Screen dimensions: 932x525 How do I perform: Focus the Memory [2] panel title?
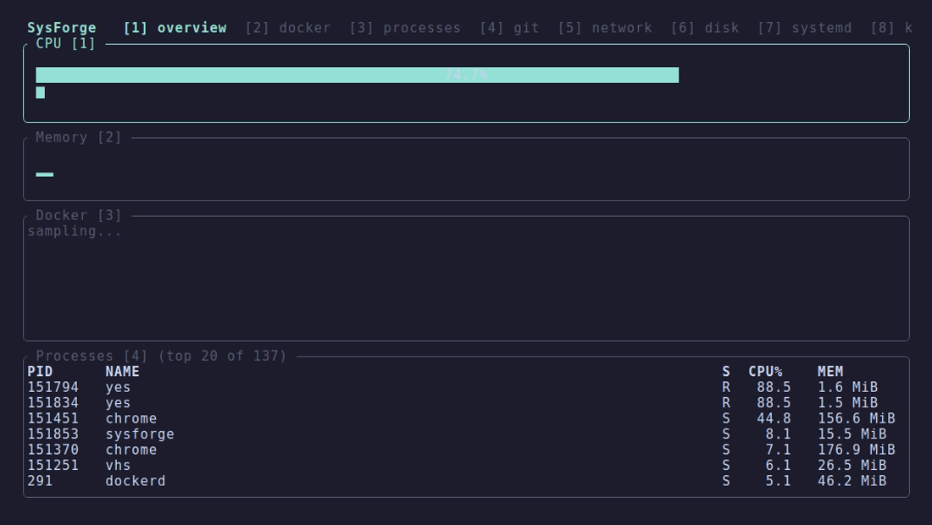click(x=79, y=137)
